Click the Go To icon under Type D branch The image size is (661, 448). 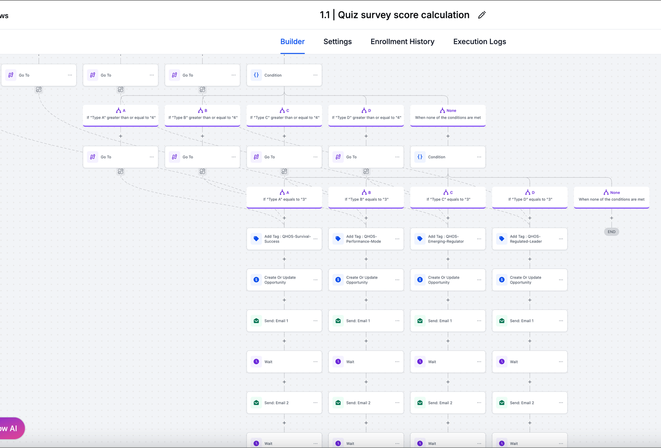338,157
